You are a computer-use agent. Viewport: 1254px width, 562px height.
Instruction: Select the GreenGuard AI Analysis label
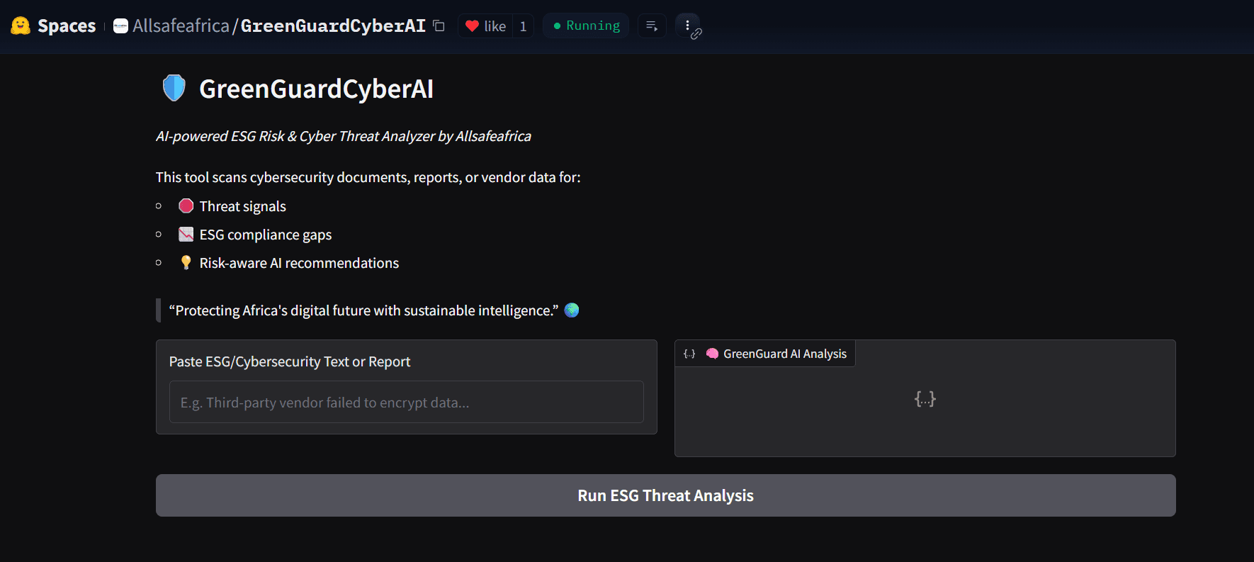pos(785,354)
